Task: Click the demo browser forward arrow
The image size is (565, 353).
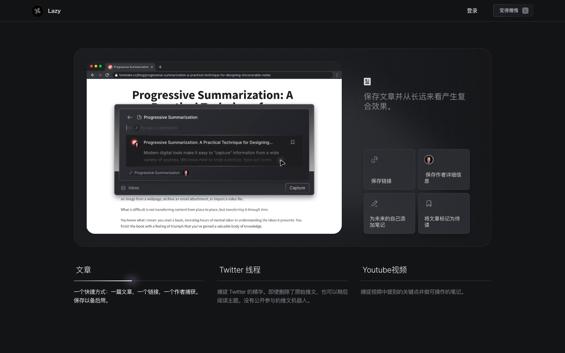Action: click(x=100, y=75)
